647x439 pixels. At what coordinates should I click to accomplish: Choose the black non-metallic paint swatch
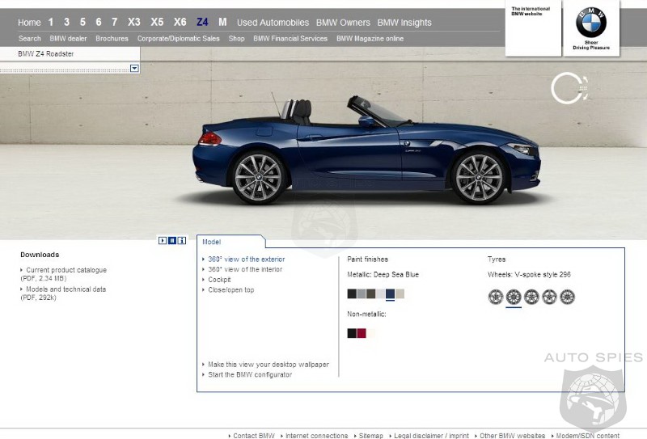352,333
